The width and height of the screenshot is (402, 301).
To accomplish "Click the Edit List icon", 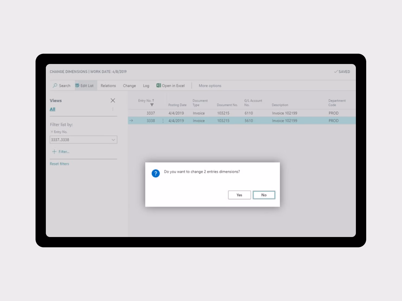I will click(x=77, y=85).
